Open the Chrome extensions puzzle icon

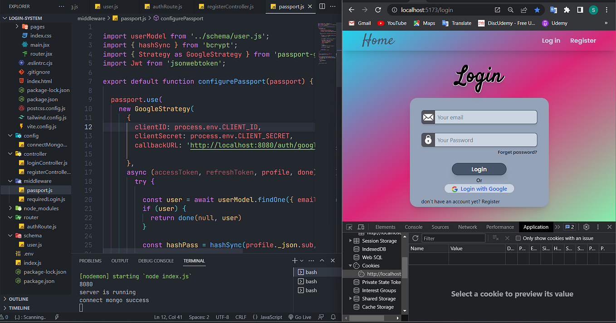coord(567,9)
